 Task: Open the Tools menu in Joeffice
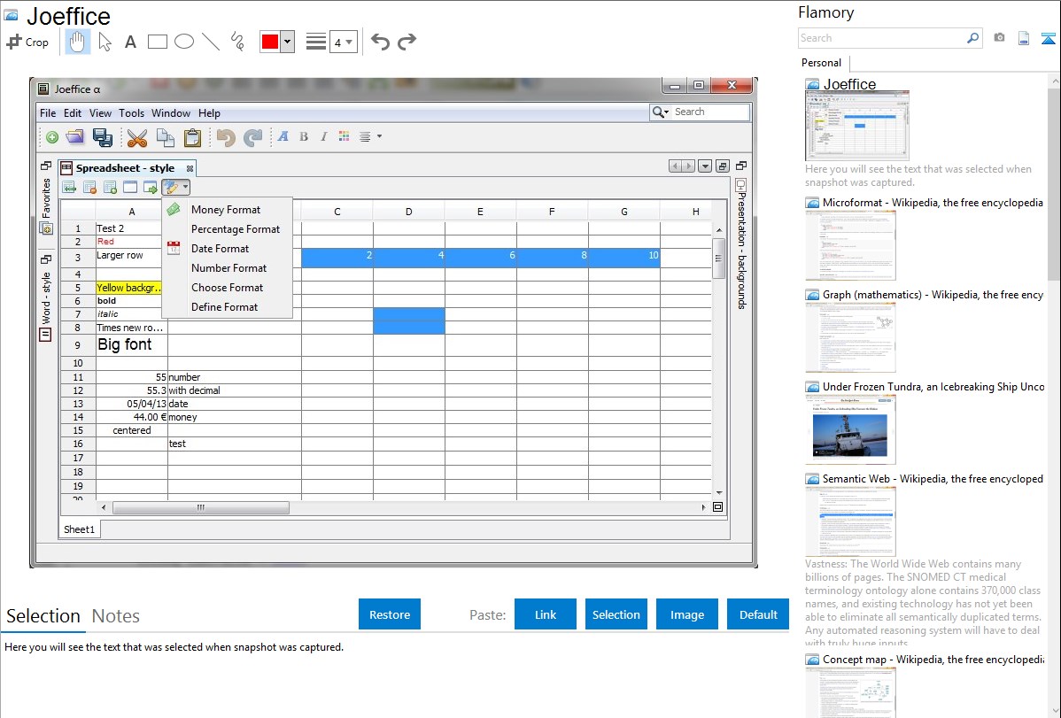[x=131, y=113]
